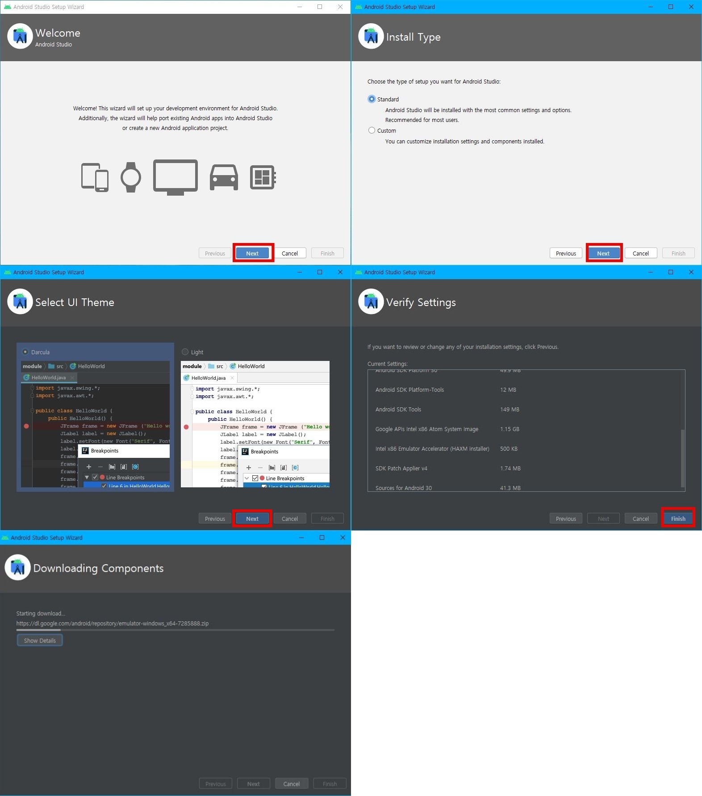702x796 pixels.
Task: Click the HelloWorld.java tab in Darcula preview
Action: pos(49,378)
